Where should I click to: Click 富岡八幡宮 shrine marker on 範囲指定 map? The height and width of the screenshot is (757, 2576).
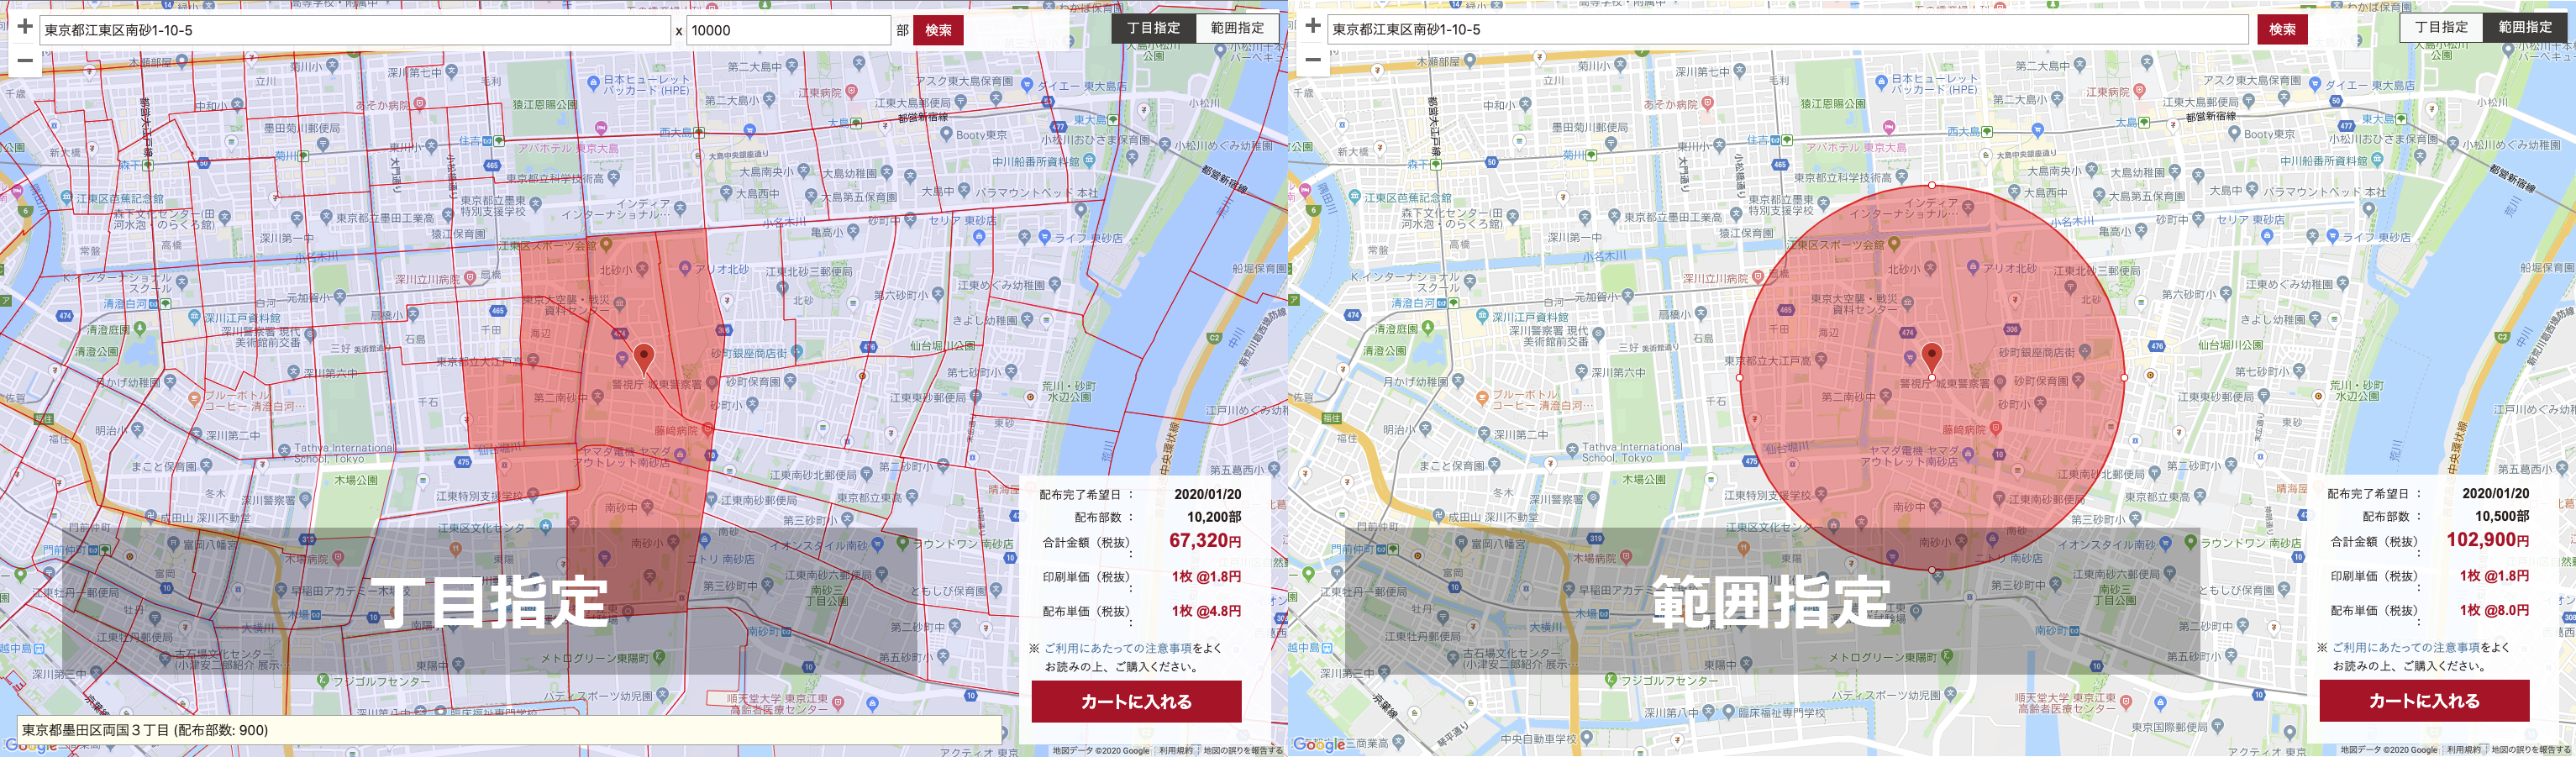(x=1462, y=544)
